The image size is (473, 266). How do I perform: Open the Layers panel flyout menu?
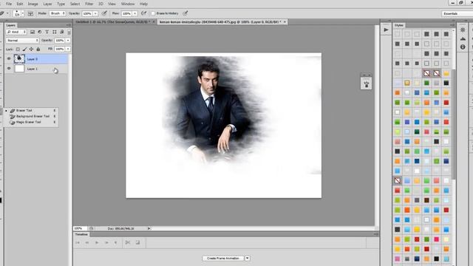click(x=69, y=25)
